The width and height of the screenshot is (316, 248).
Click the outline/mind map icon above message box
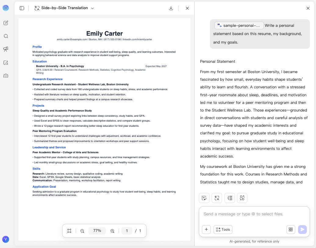230,198
